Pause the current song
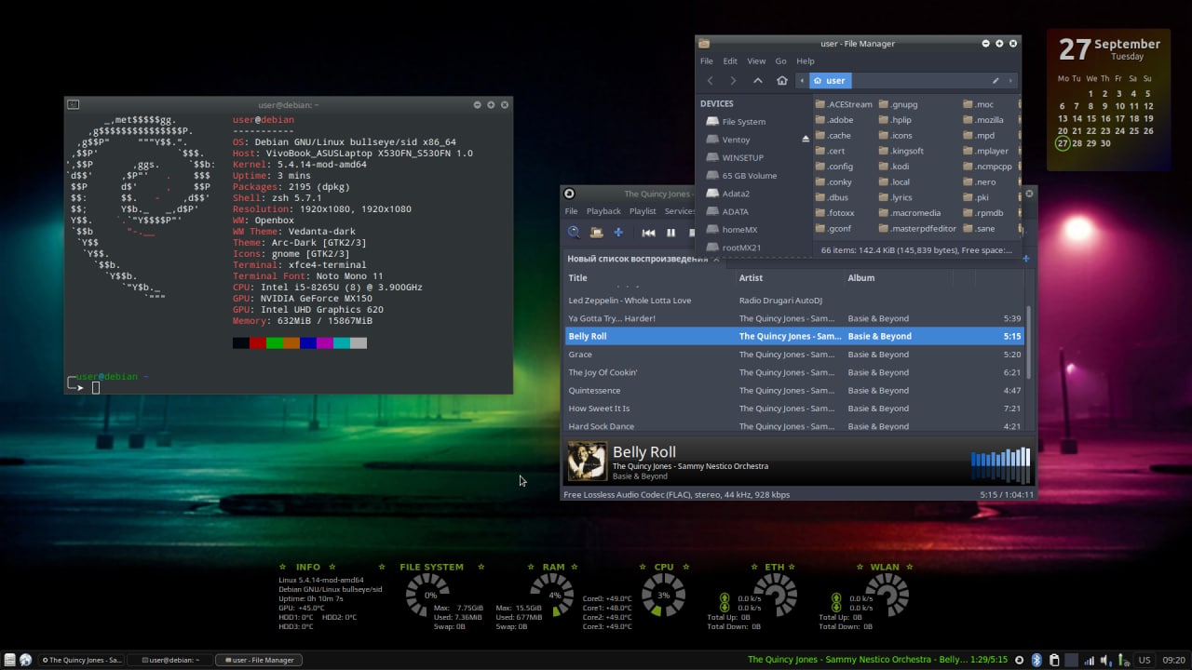 (x=670, y=233)
